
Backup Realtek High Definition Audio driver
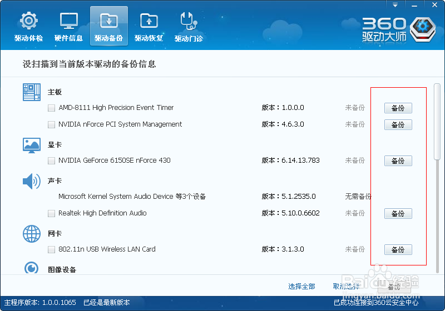click(x=398, y=213)
